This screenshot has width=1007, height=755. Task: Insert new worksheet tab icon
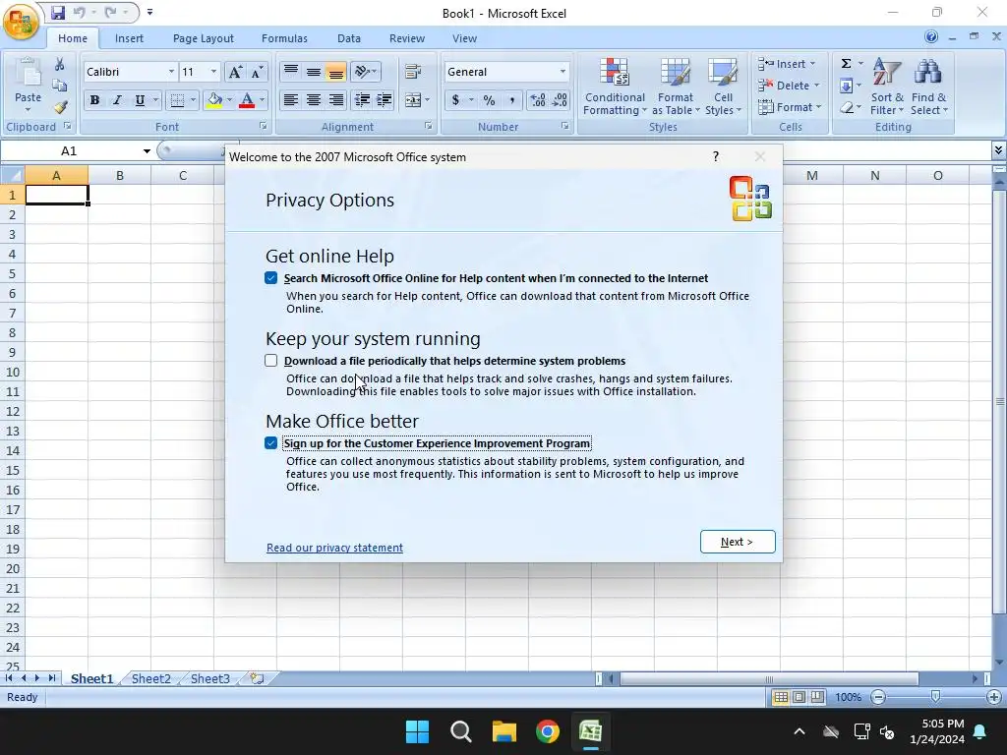(x=257, y=678)
